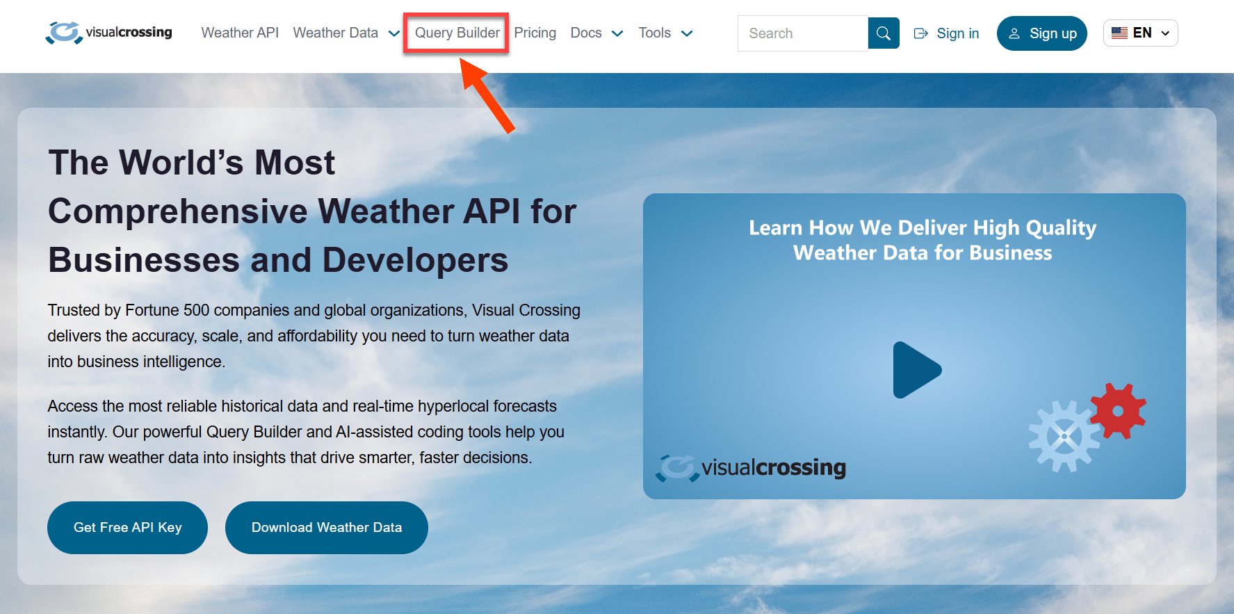Open the Weather API nav link
This screenshot has height=614, width=1234.
pos(240,33)
